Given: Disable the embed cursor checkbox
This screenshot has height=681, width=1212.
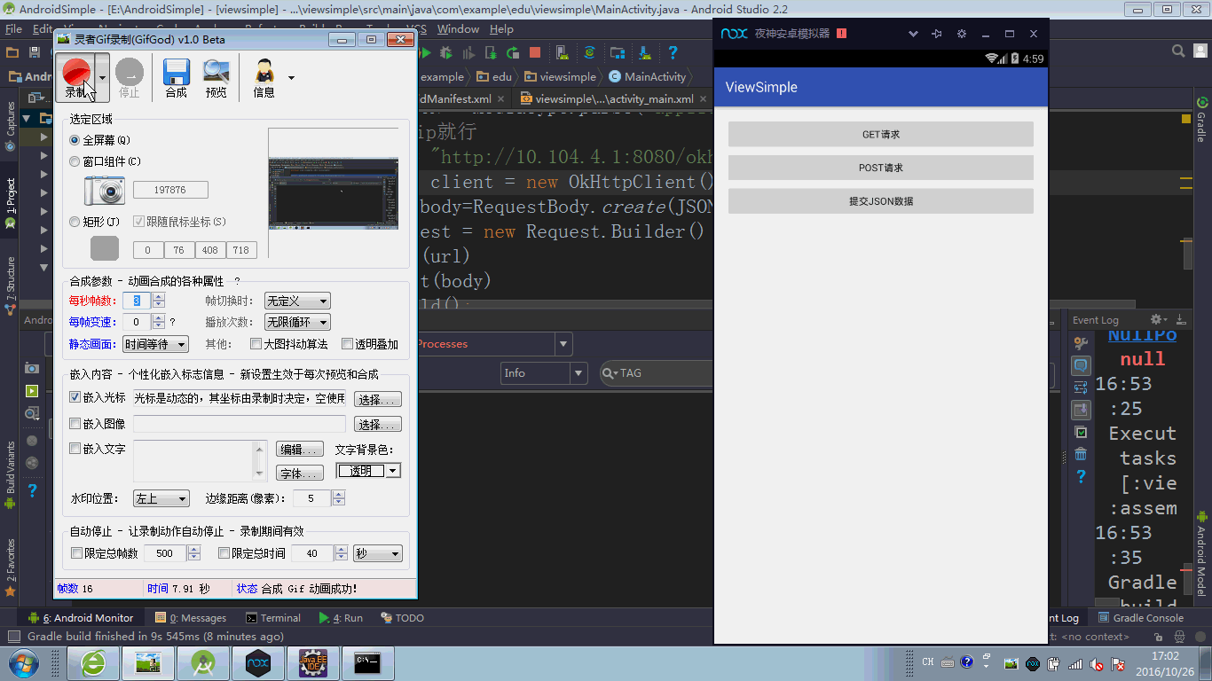Looking at the screenshot, I should [x=75, y=398].
